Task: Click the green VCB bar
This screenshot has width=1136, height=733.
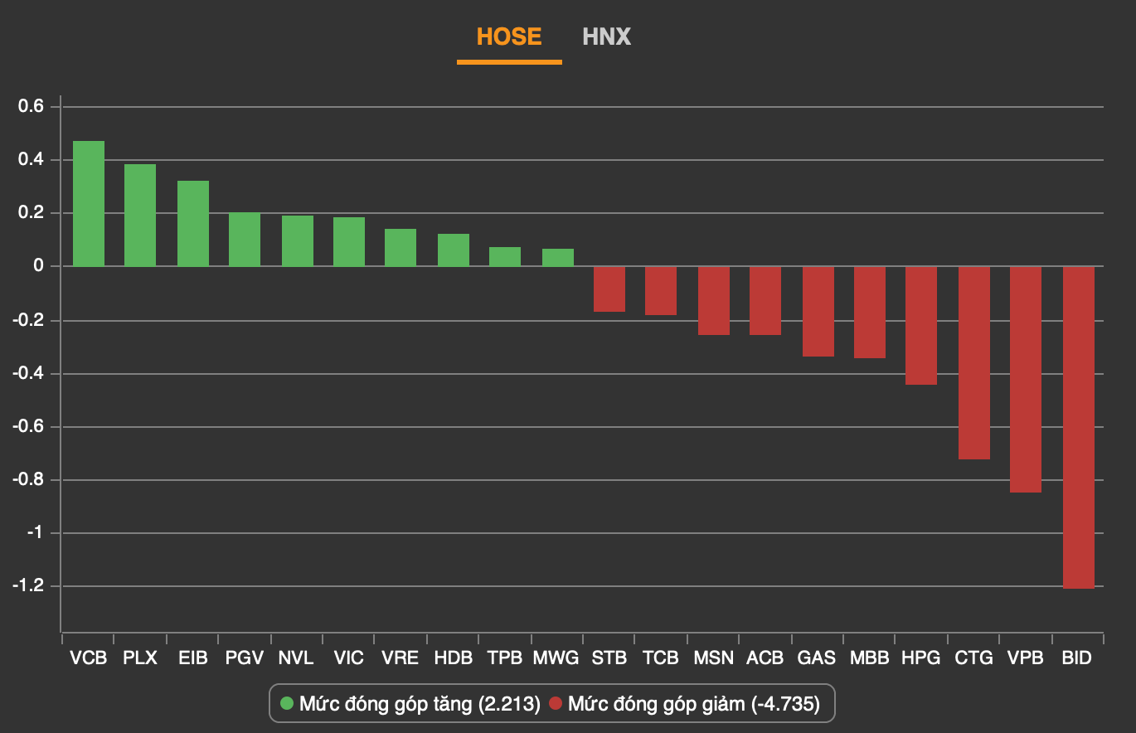Action: click(x=89, y=204)
